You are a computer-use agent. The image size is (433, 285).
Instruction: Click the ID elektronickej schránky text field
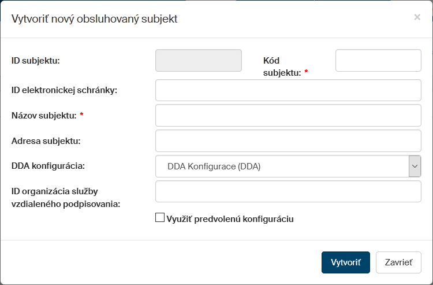[288, 90]
